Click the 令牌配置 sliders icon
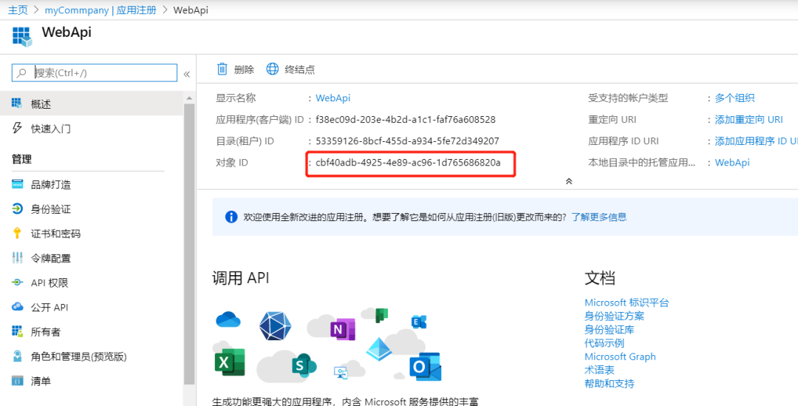This screenshot has height=406, width=798. [x=17, y=258]
